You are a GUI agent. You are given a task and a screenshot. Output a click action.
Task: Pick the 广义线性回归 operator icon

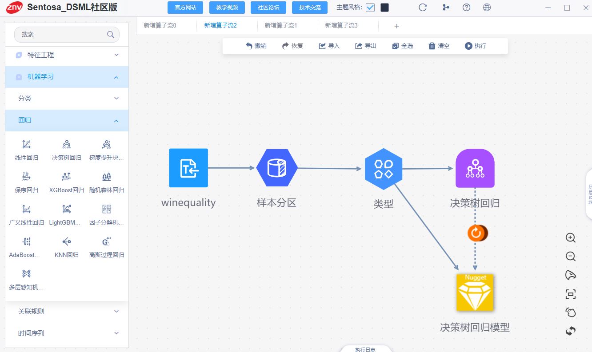(27, 209)
